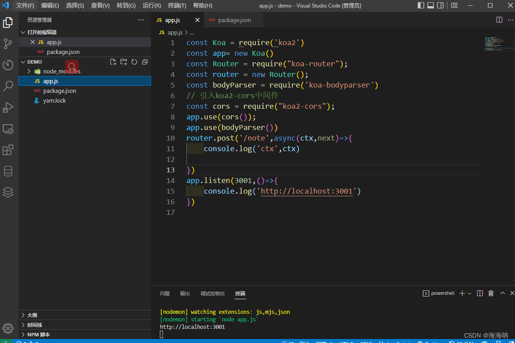Open the Help menu
This screenshot has width=515, height=343.
coord(203,6)
